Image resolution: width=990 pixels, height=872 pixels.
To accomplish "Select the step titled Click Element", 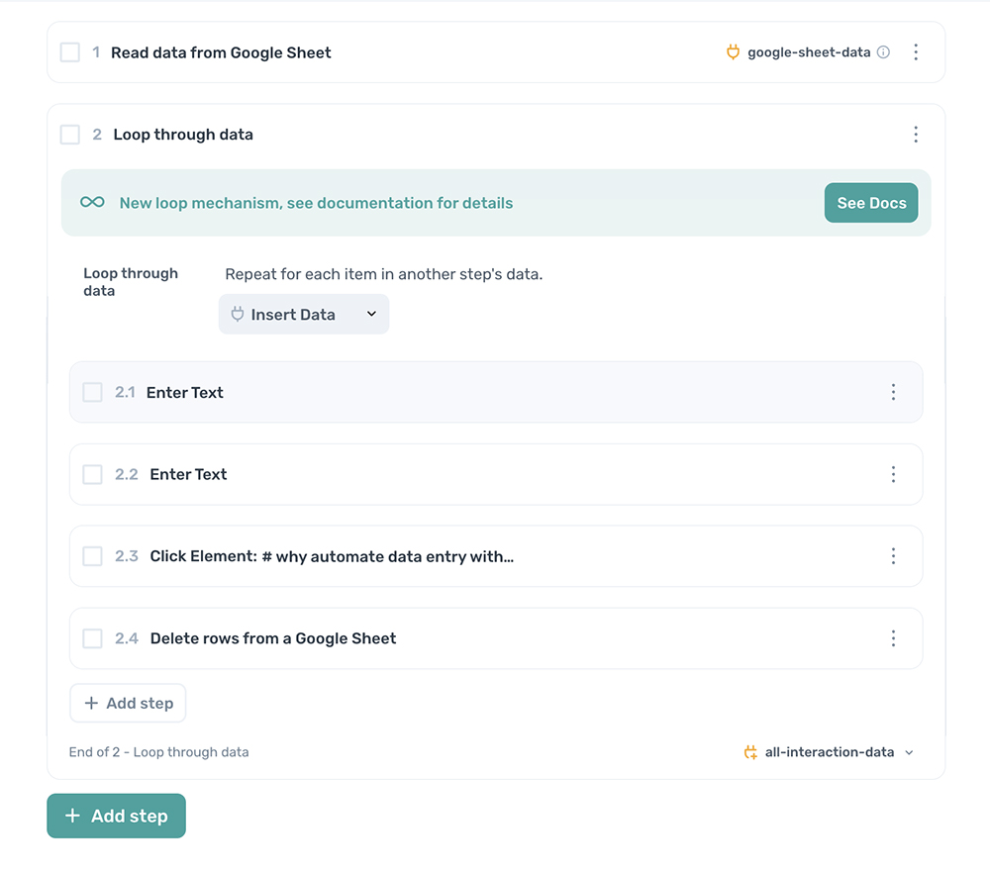I will [x=331, y=556].
